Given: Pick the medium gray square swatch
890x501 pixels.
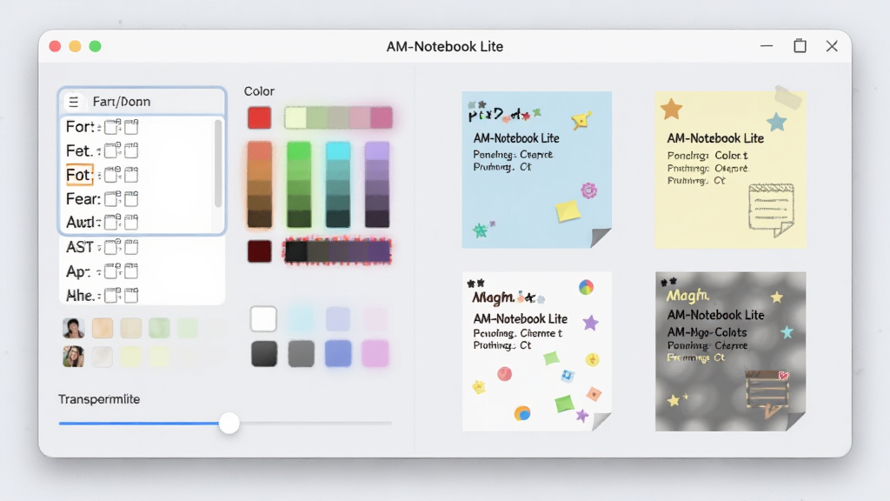Looking at the screenshot, I should point(301,353).
